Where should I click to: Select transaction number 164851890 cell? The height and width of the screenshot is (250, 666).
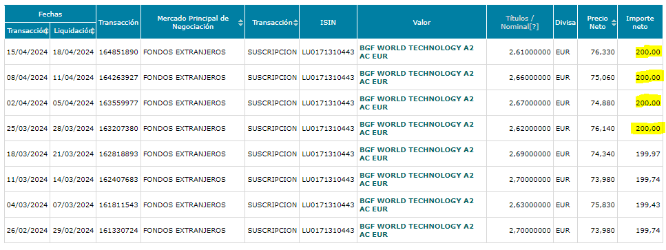click(x=118, y=52)
